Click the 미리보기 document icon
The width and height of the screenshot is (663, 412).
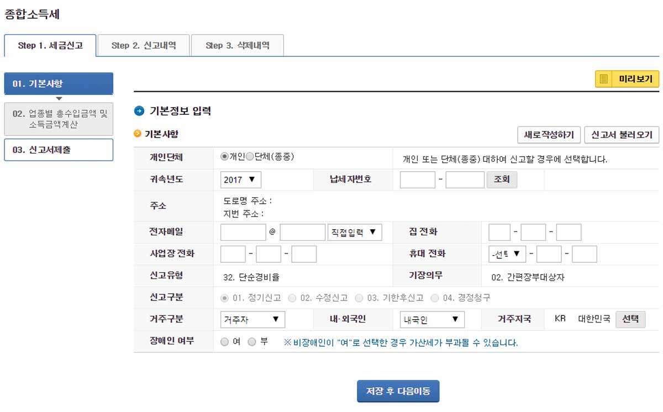[604, 79]
